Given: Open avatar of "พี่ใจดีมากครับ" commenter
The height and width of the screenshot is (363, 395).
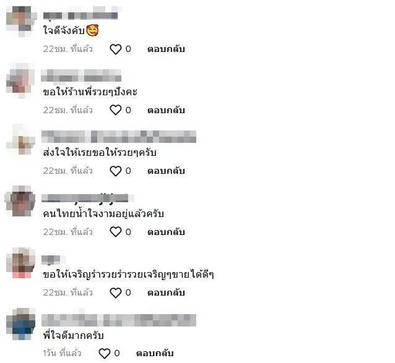Looking at the screenshot, I should coord(20,324).
